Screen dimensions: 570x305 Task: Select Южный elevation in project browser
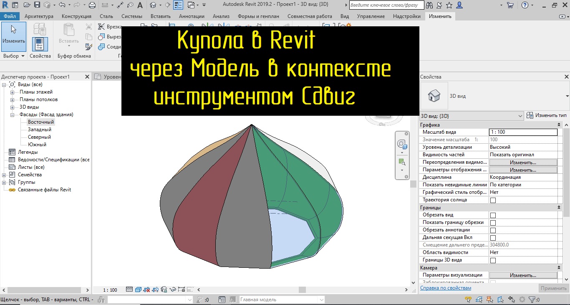(37, 145)
